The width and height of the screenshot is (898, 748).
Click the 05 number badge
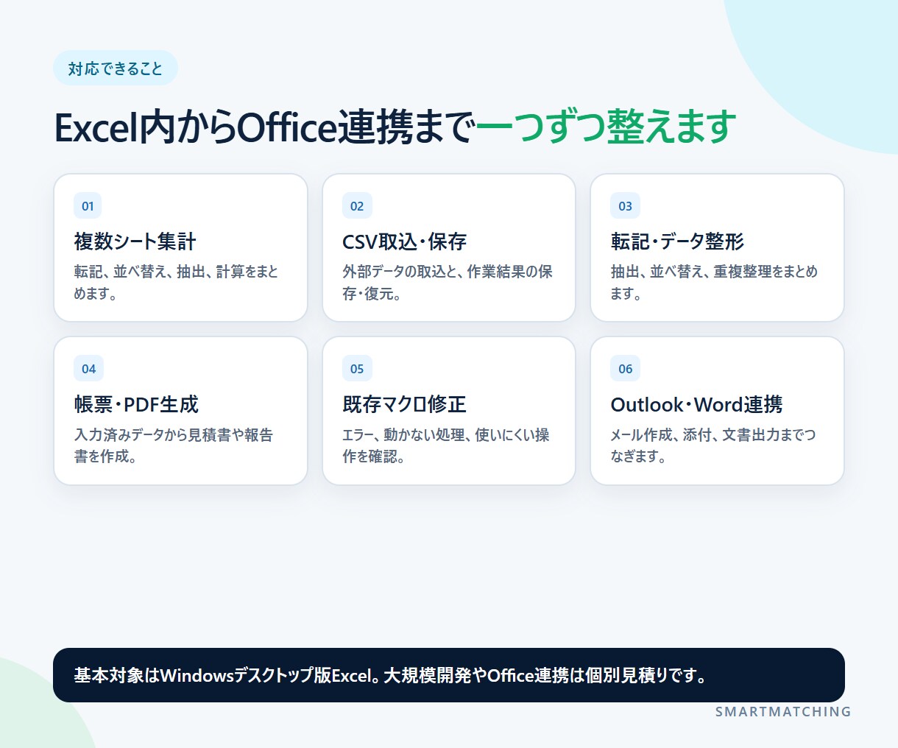[x=357, y=369]
